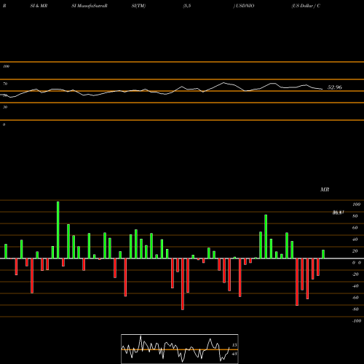The height and width of the screenshot is (364, 364).
Task: Click the 'SI(TM)' header label
Action: tap(138, 6)
